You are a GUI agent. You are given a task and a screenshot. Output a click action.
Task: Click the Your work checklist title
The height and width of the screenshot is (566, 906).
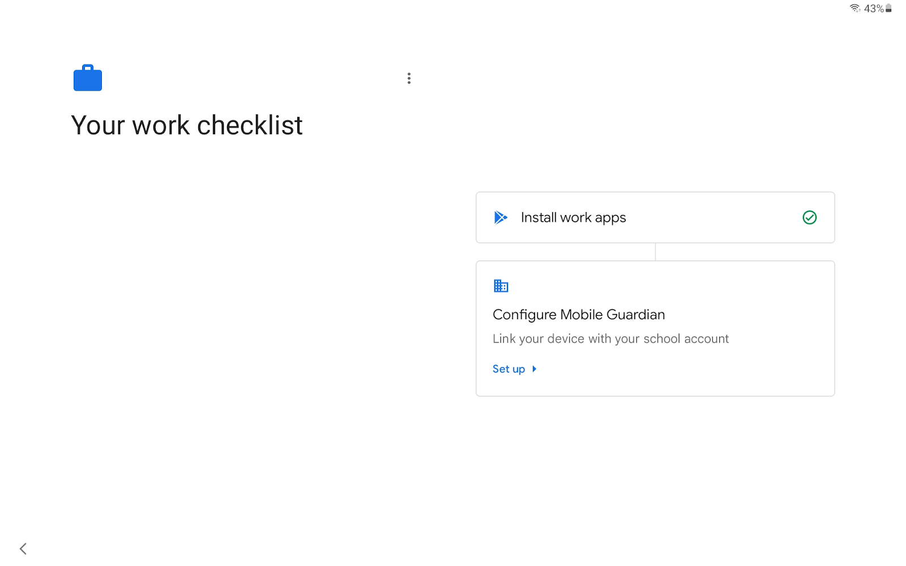[186, 125]
